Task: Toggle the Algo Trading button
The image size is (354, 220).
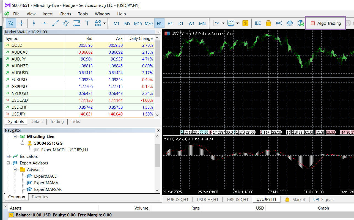Action: 326,23
